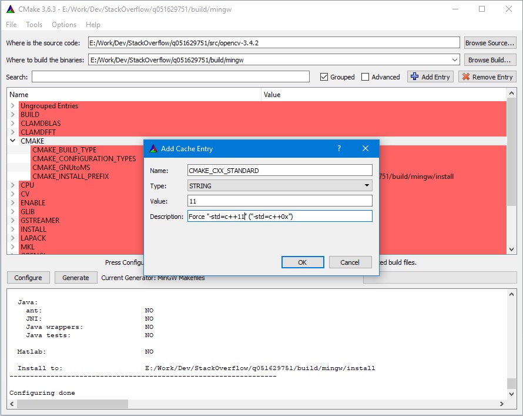The height and width of the screenshot is (416, 523).
Task: Click the cache list scroll-down arrow
Action: click(x=511, y=249)
